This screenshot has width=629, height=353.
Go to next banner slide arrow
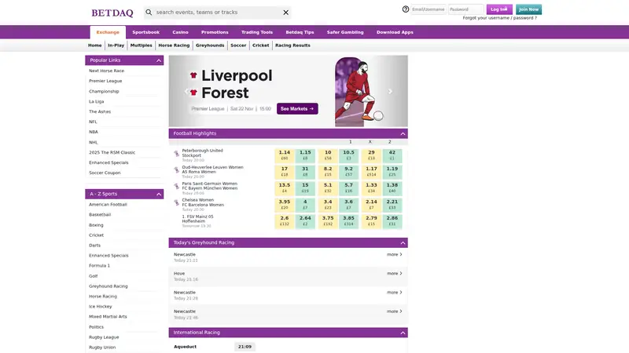(390, 92)
